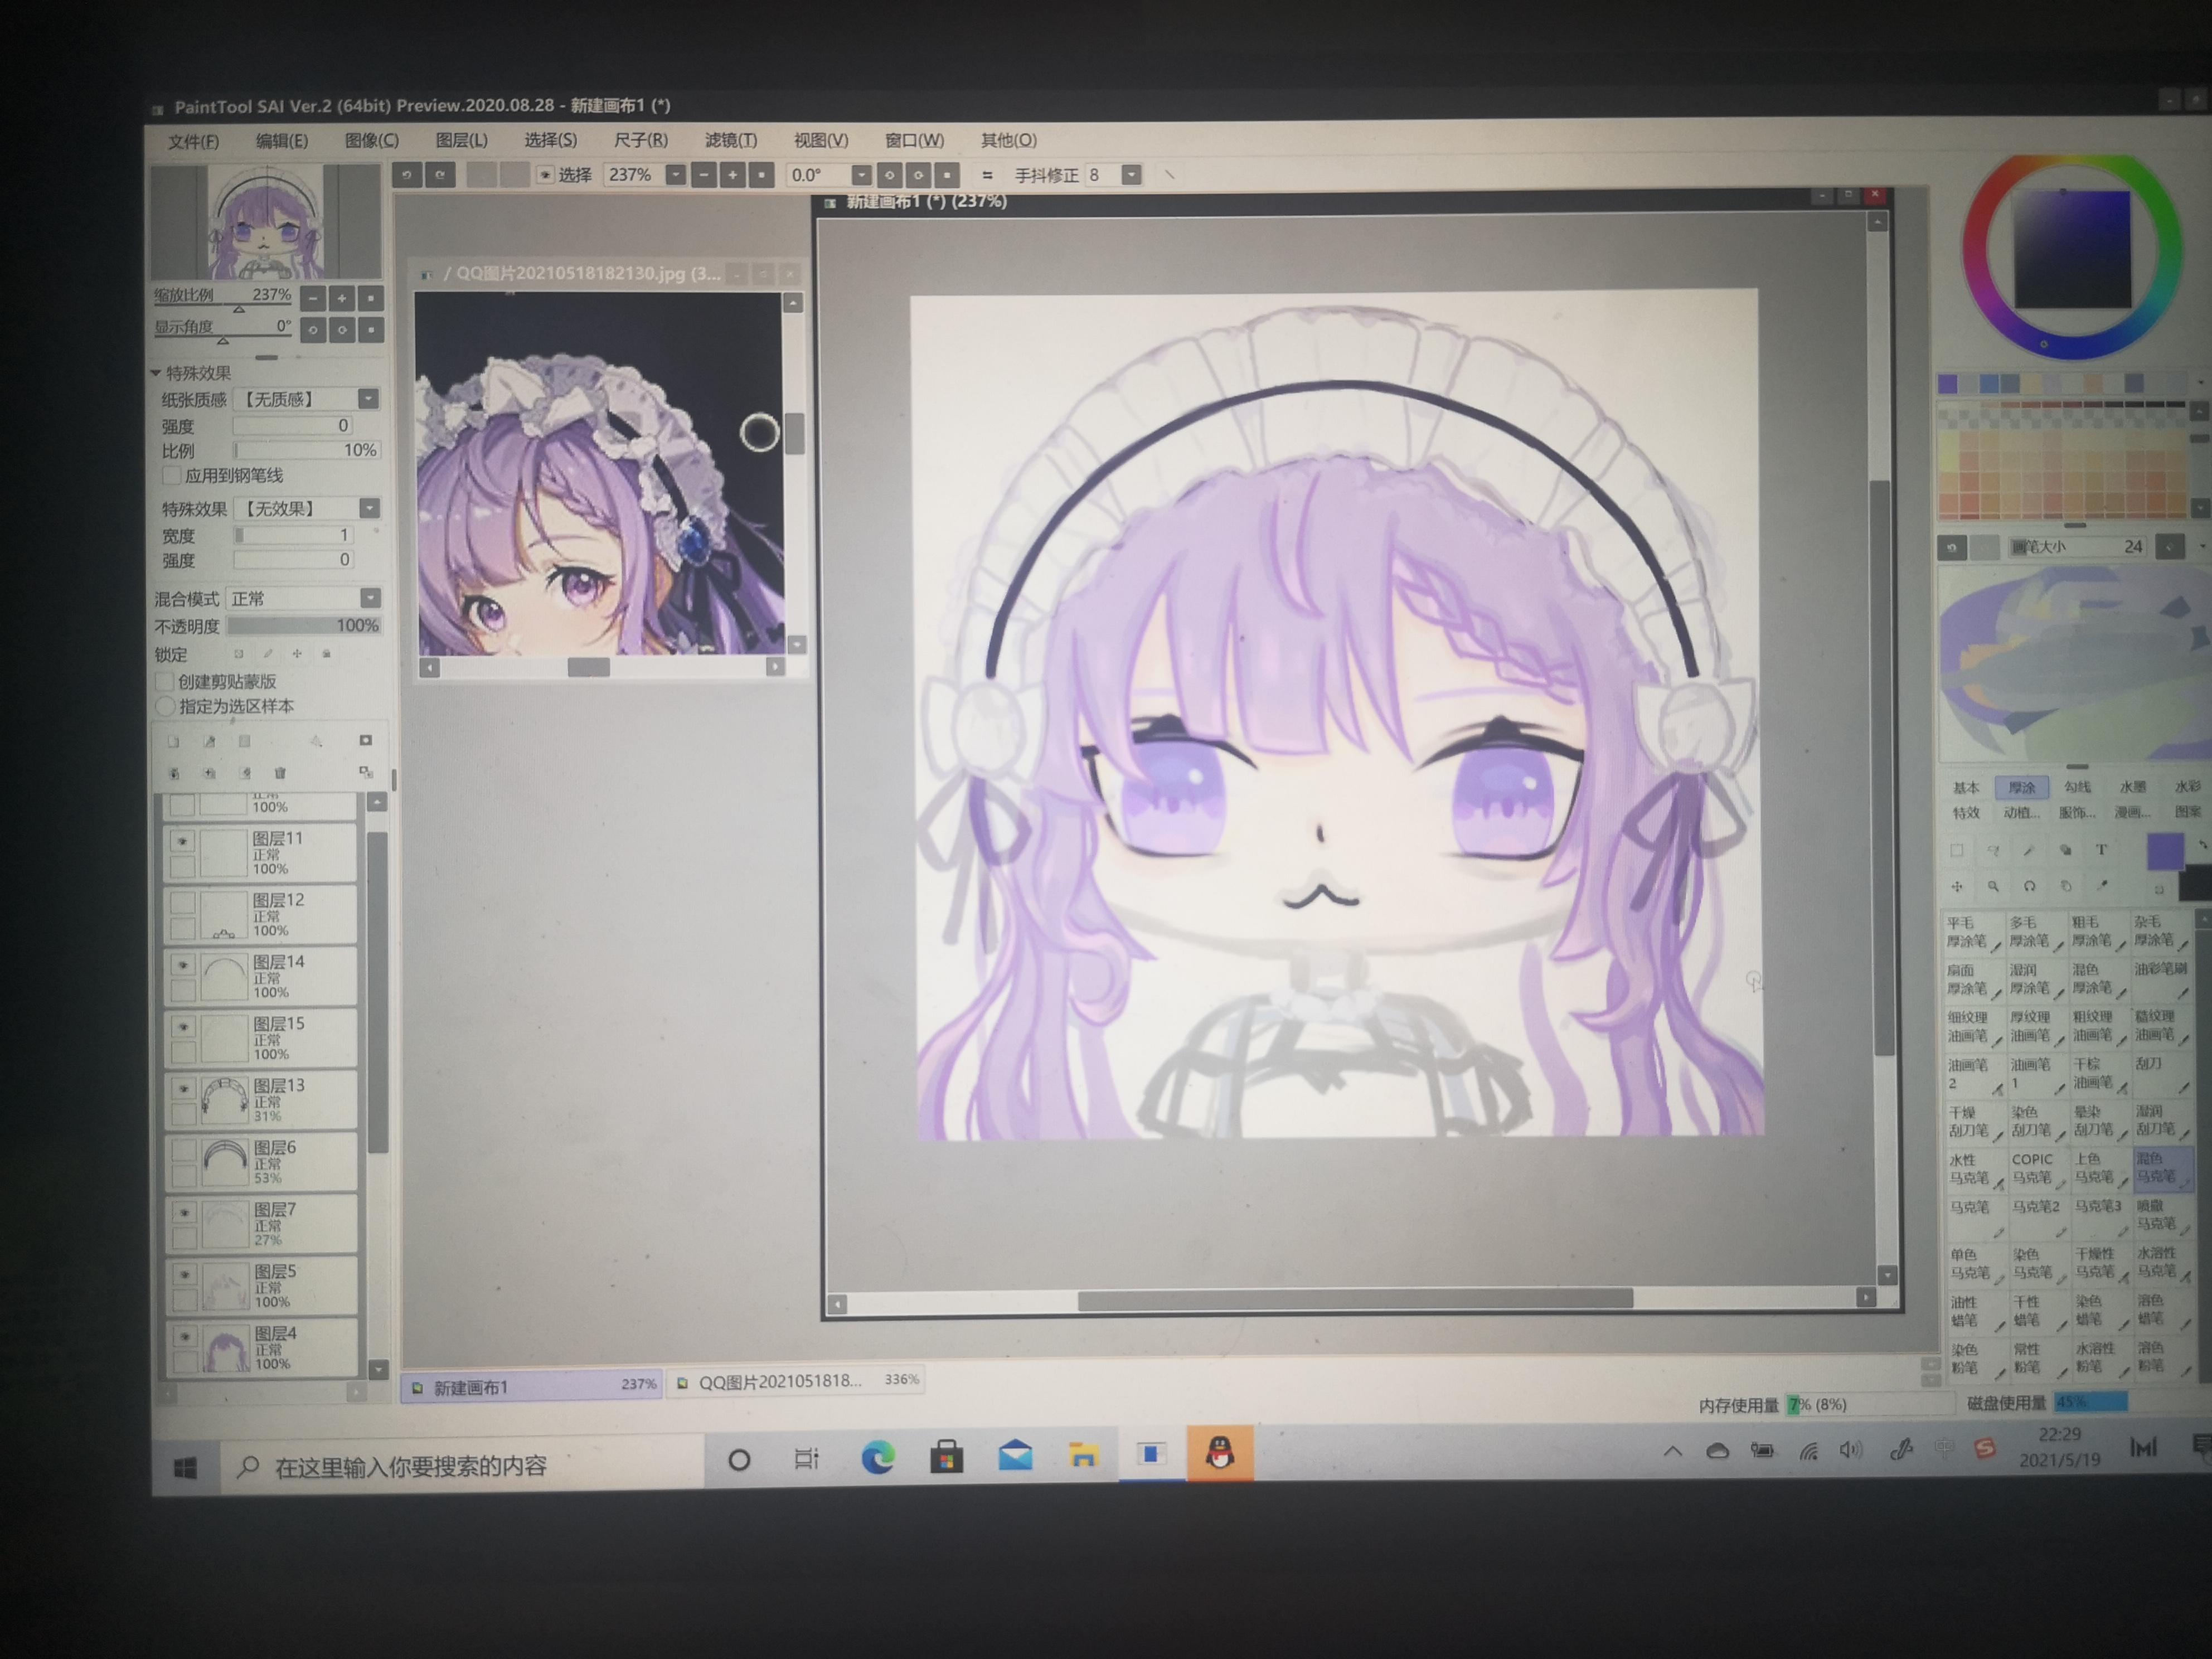
Task: Select the magic wand tool
Action: [x=2029, y=850]
